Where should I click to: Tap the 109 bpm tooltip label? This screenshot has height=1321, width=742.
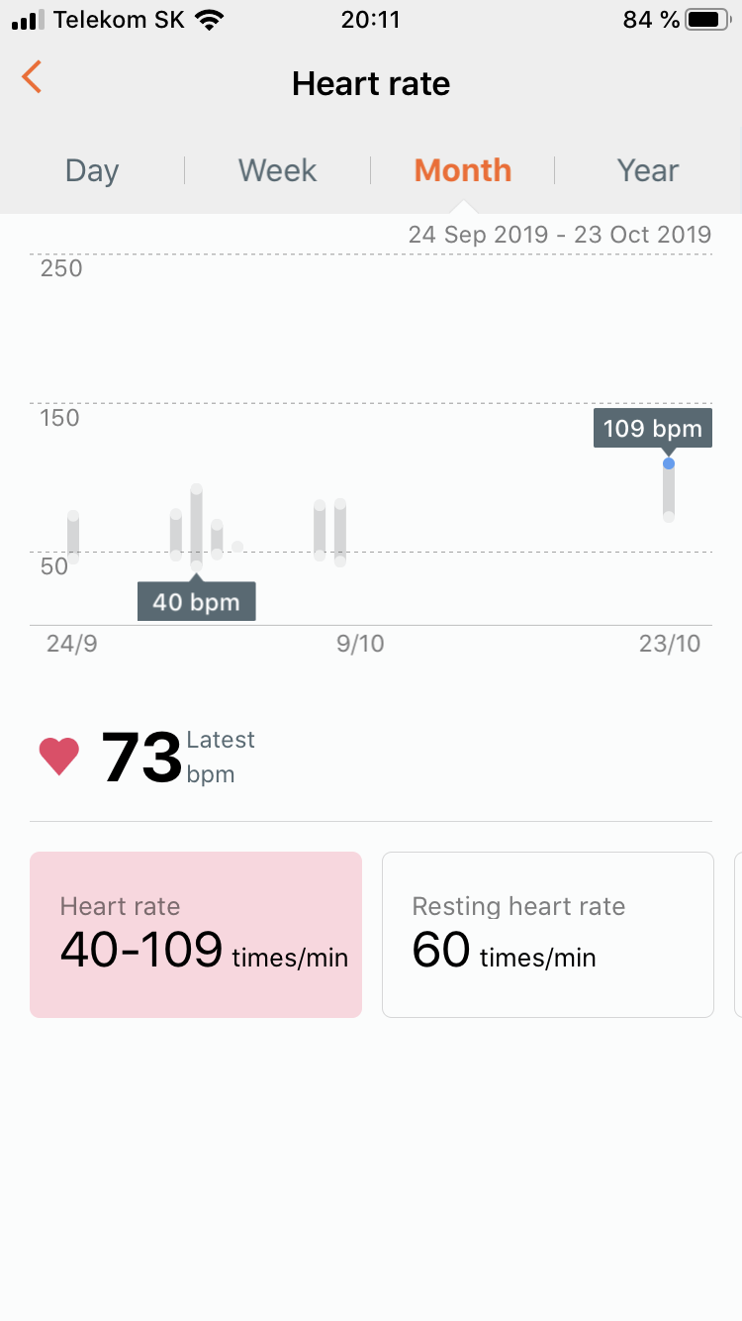[x=652, y=429]
